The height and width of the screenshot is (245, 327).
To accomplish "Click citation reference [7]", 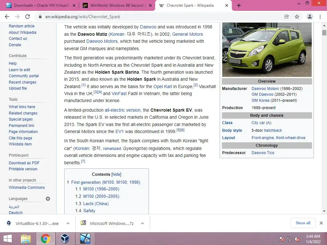I will 83,161.
